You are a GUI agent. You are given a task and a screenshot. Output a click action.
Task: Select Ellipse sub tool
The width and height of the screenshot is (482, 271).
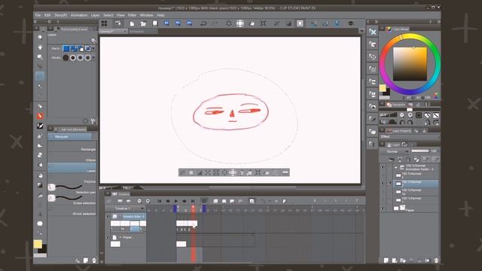click(x=72, y=157)
